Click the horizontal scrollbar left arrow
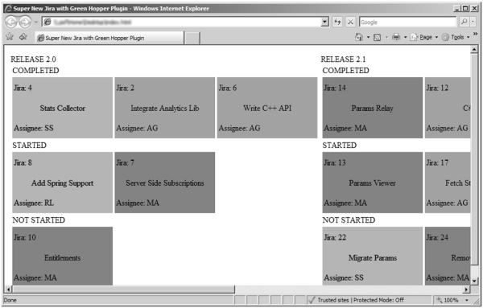Screen dimensions: 483x308 click(8, 290)
